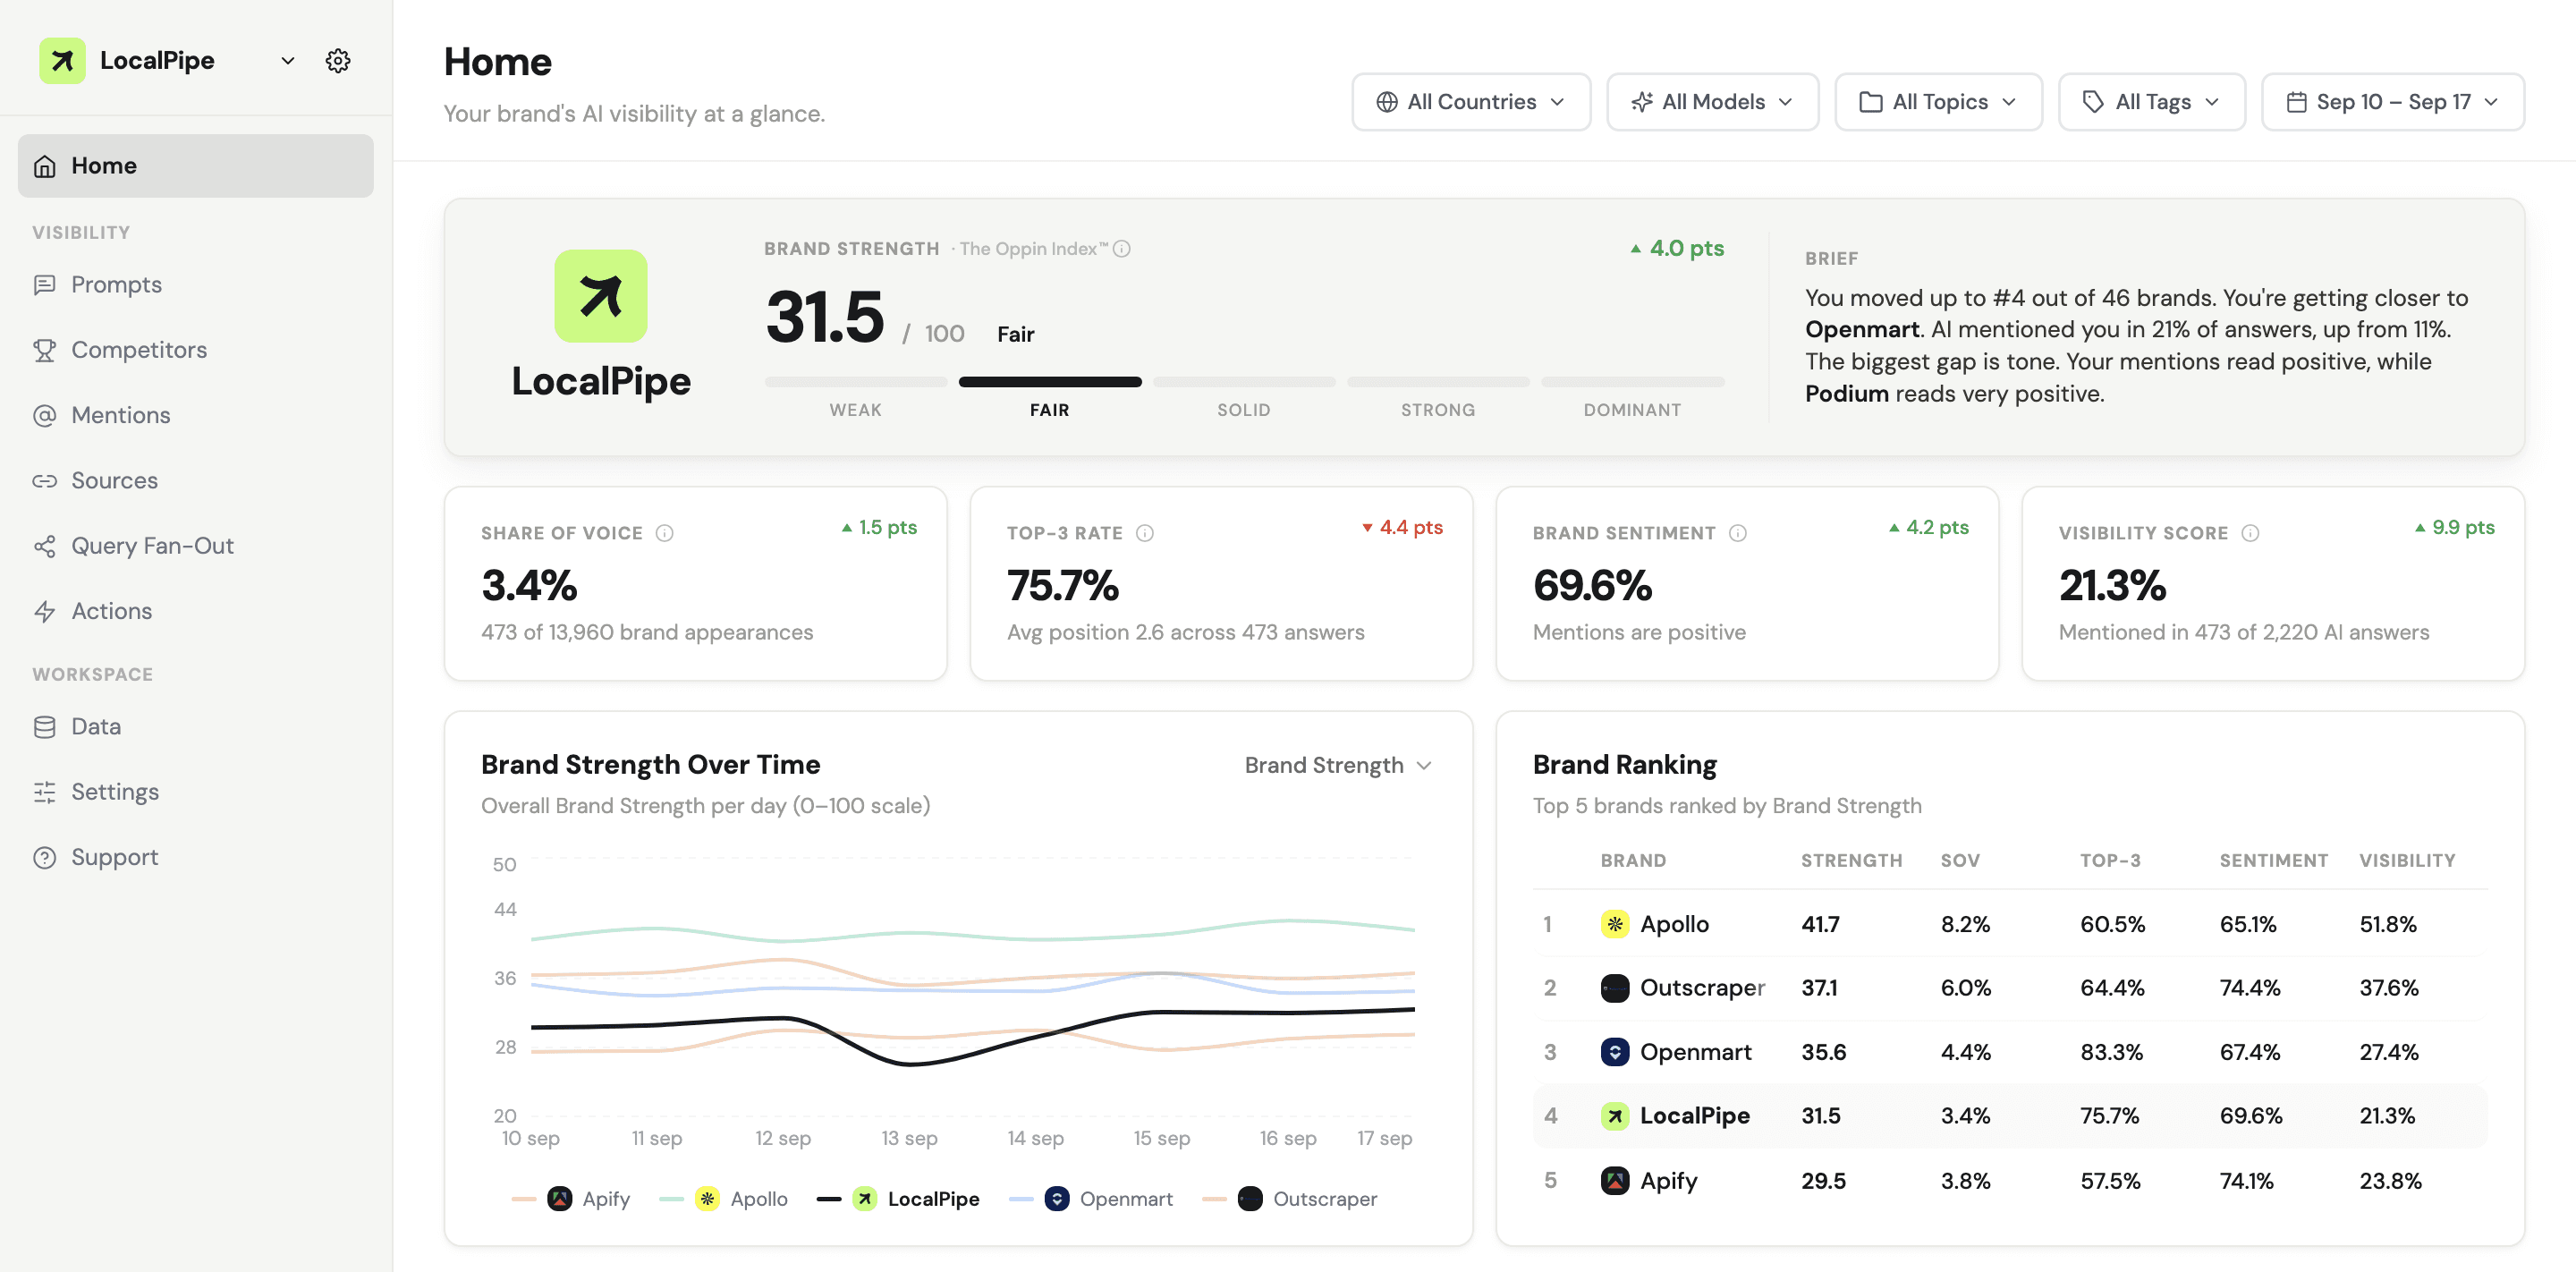Click the Brand Sentiment info icon
2576x1272 pixels.
coord(1738,533)
